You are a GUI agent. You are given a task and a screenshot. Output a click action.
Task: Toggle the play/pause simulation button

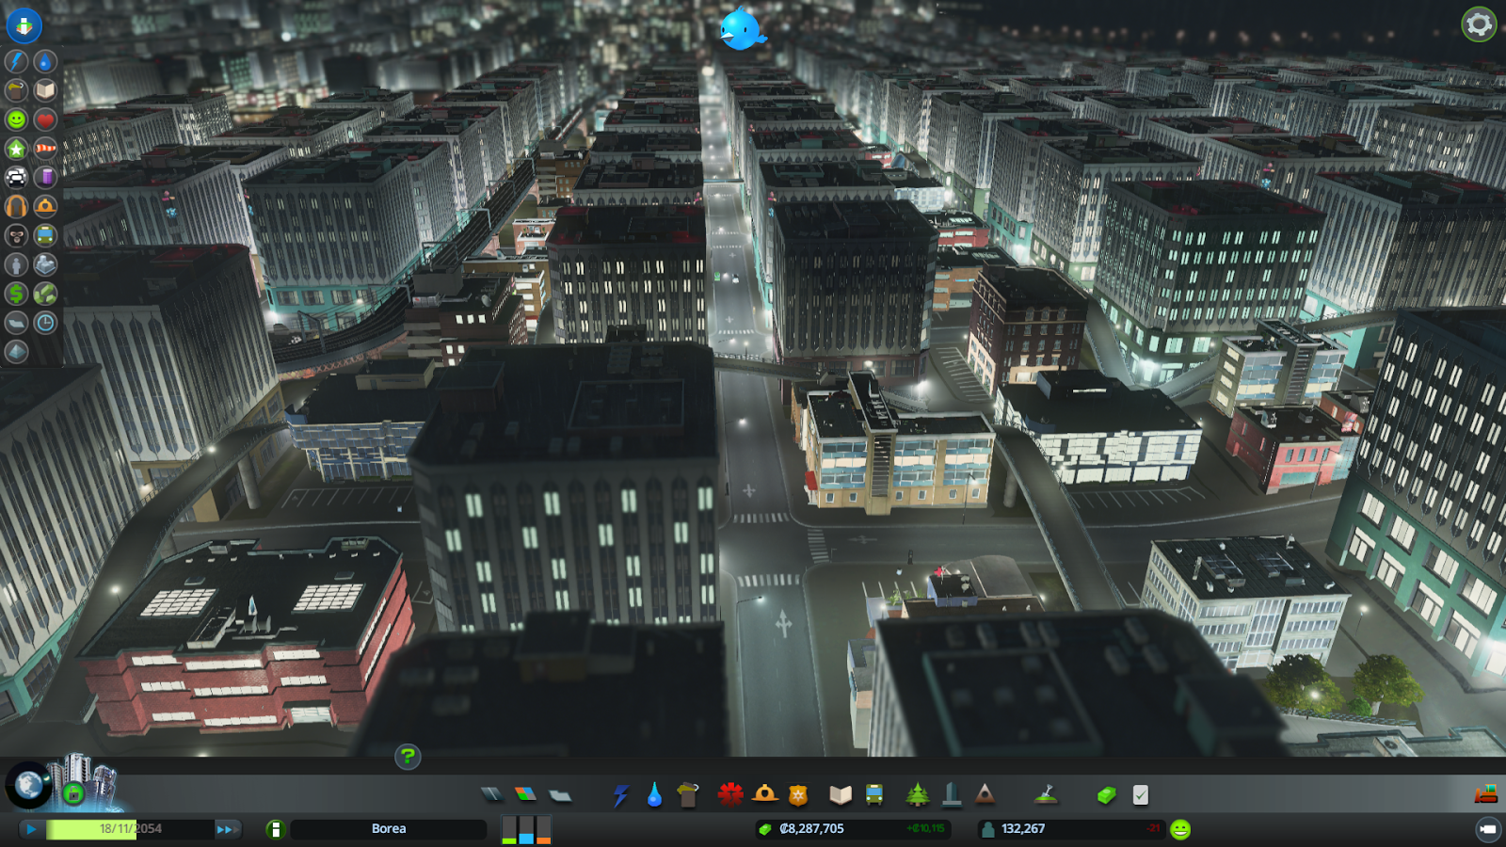[x=31, y=829]
